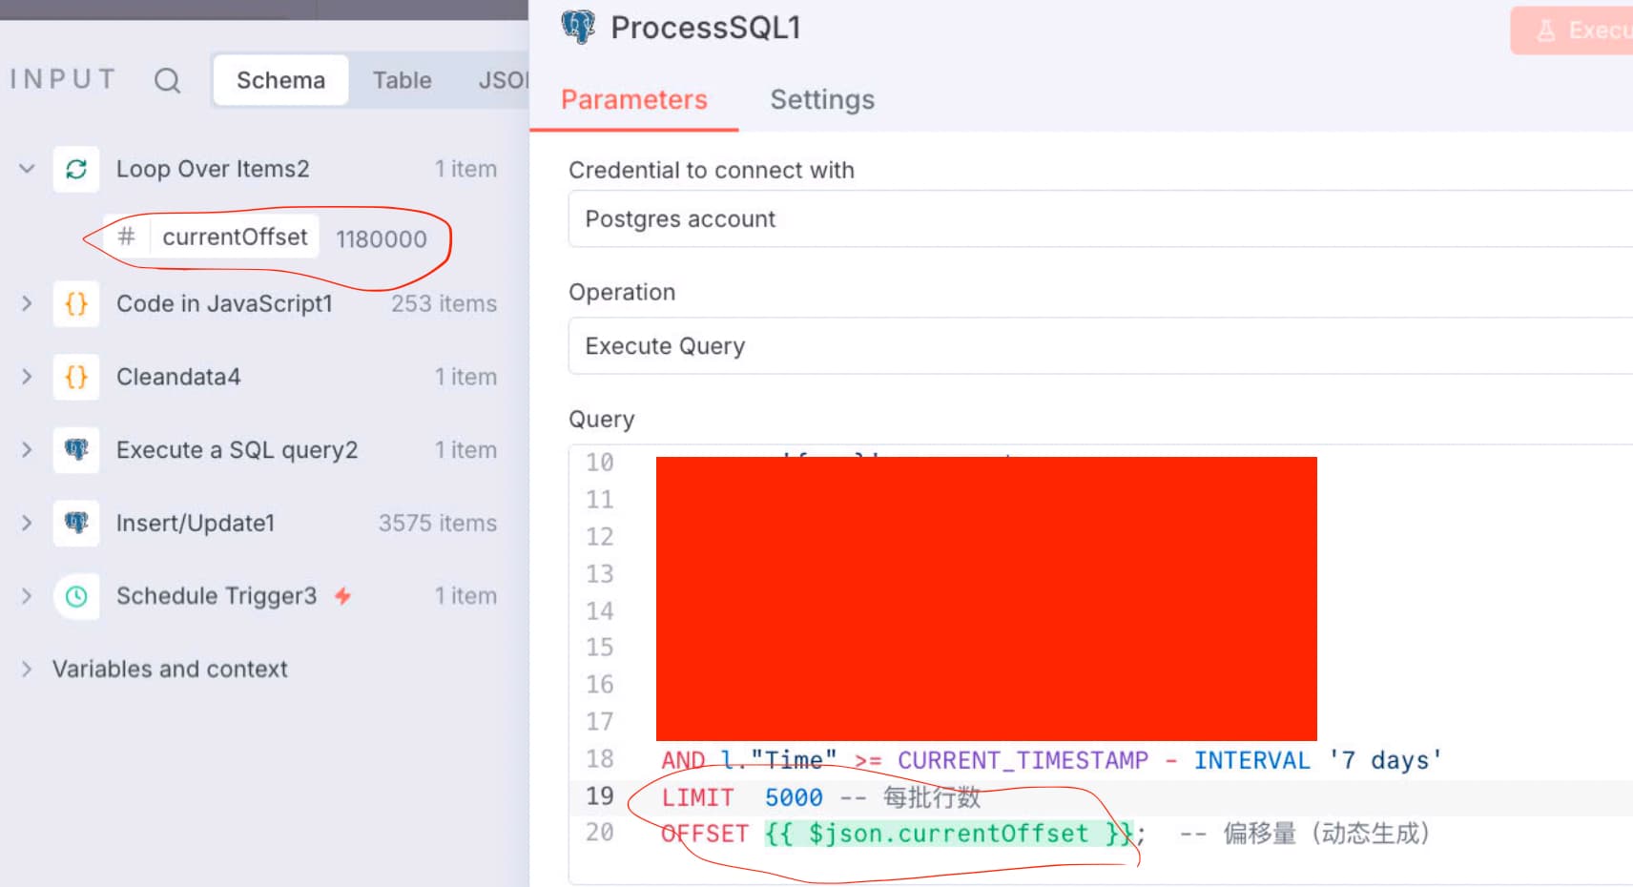
Task: Click the $json.currentOffset expression in the query
Action: click(948, 834)
